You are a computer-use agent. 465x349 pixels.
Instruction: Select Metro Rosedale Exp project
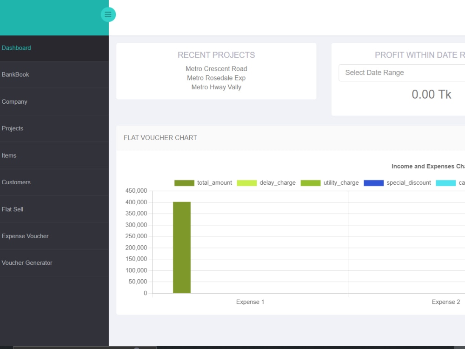pyautogui.click(x=216, y=78)
